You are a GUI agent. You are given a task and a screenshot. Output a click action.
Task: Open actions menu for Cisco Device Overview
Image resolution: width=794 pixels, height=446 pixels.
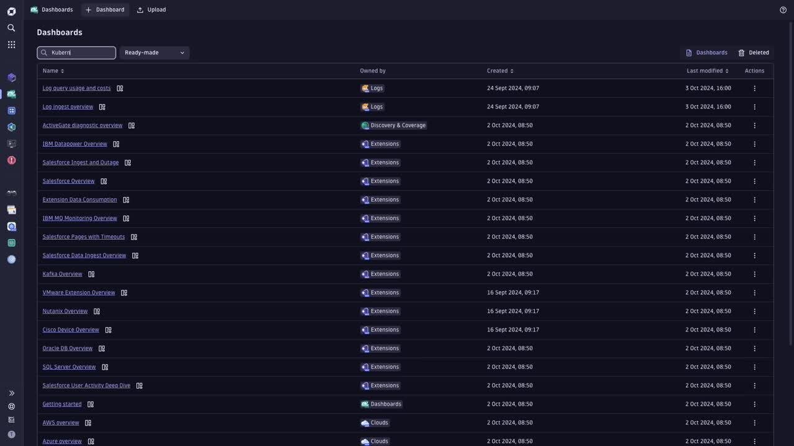click(754, 330)
